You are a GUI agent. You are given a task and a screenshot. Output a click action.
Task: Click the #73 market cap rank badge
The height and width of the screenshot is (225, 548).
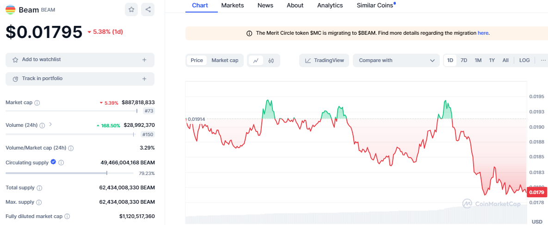click(148, 111)
